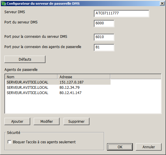Image resolution: width=166 pixels, height=155 pixels.
Task: Click the gateway agents port field showing 81
Action: click(104, 47)
